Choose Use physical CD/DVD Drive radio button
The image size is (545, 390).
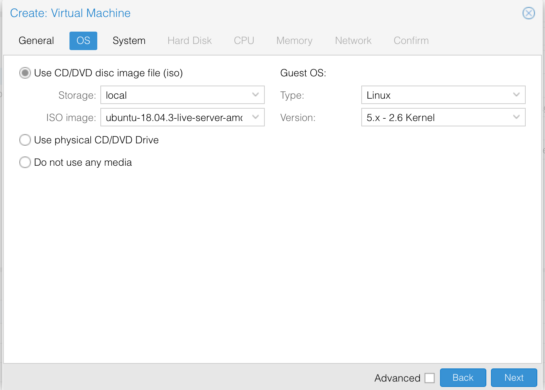click(25, 140)
